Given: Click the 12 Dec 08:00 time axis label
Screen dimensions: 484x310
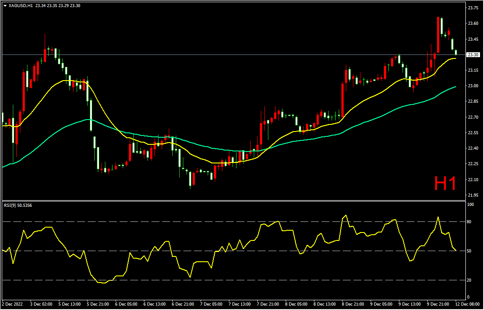Looking at the screenshot, I should click(x=468, y=304).
